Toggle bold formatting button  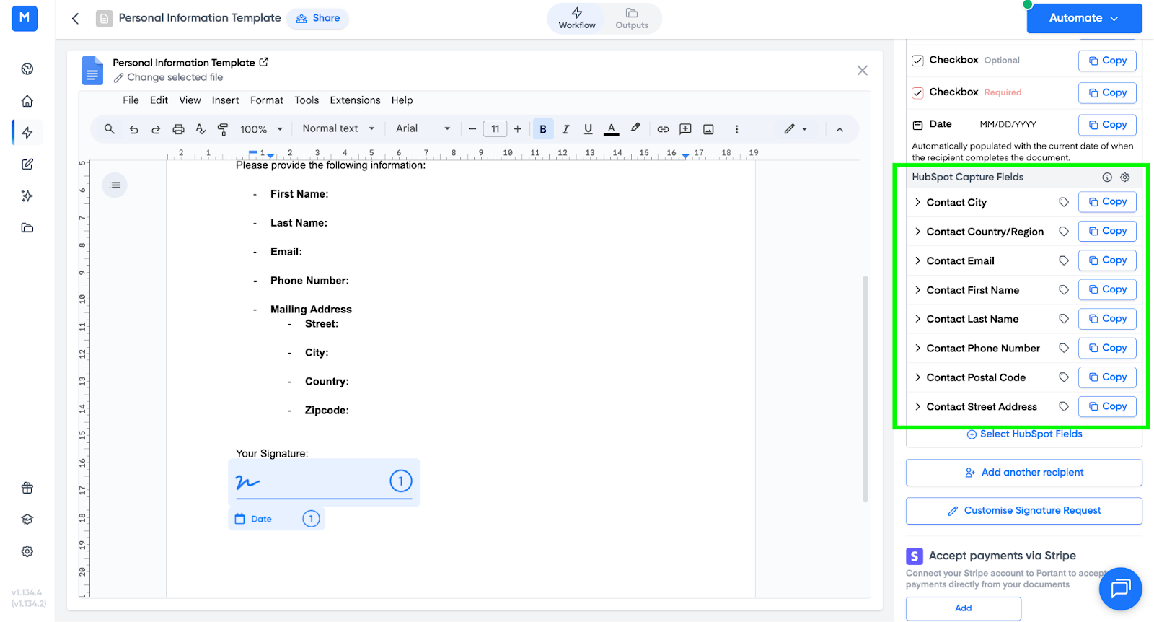543,129
